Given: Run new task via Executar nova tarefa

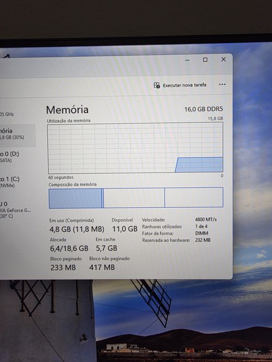Looking at the screenshot, I should pyautogui.click(x=180, y=85).
